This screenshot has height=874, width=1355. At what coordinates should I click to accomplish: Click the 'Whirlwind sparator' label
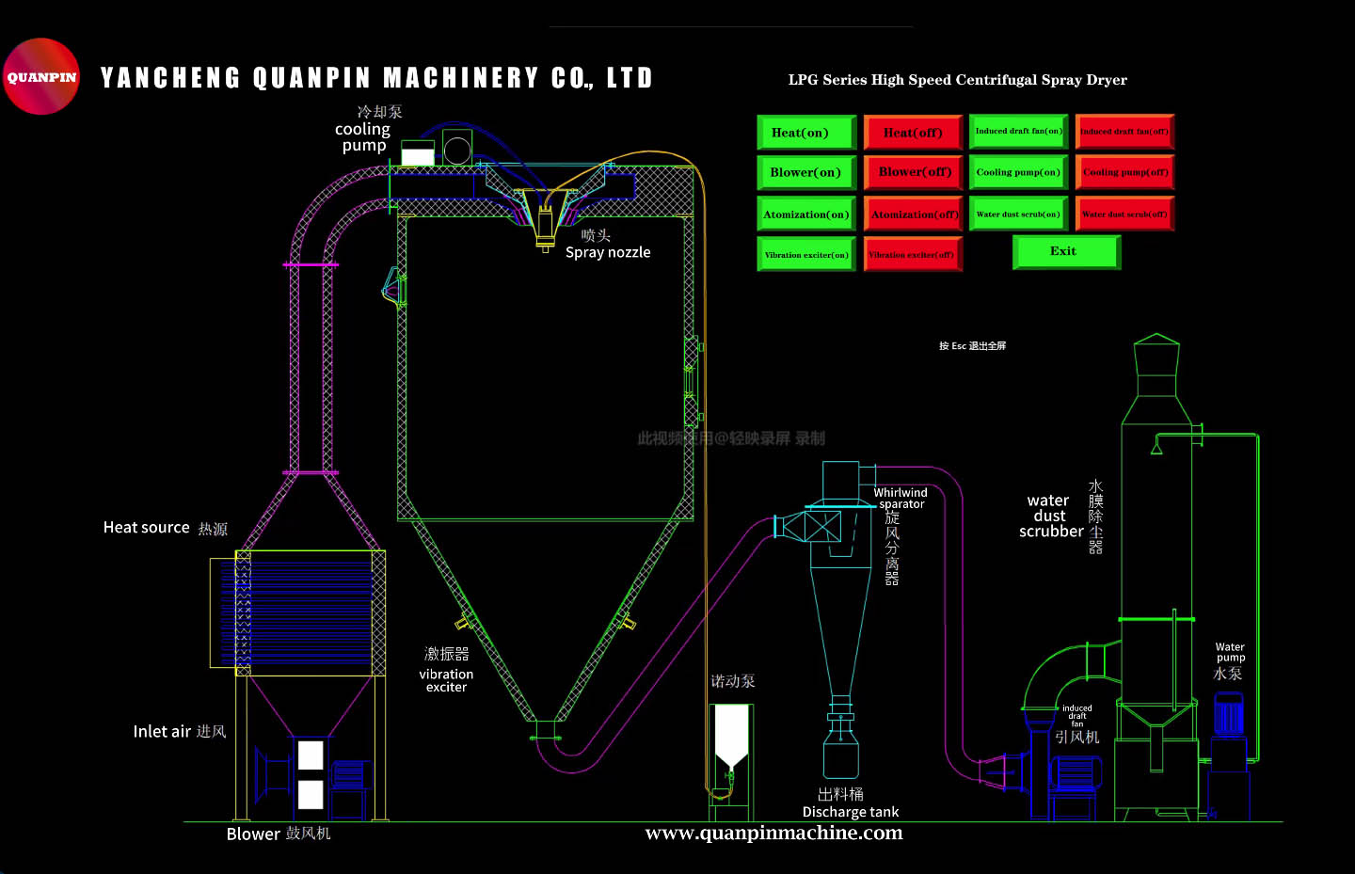(901, 499)
